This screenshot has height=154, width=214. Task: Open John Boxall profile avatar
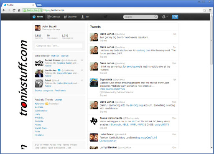(x=38, y=28)
